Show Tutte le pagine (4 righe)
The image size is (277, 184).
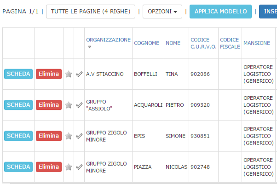click(91, 11)
